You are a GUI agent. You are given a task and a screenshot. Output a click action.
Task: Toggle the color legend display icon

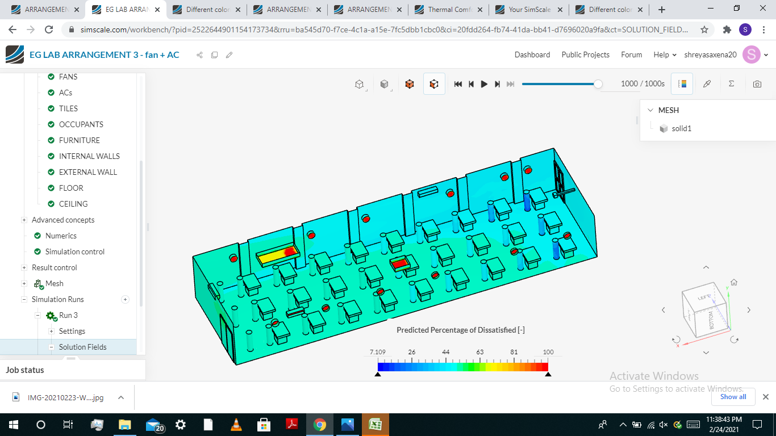pyautogui.click(x=682, y=84)
